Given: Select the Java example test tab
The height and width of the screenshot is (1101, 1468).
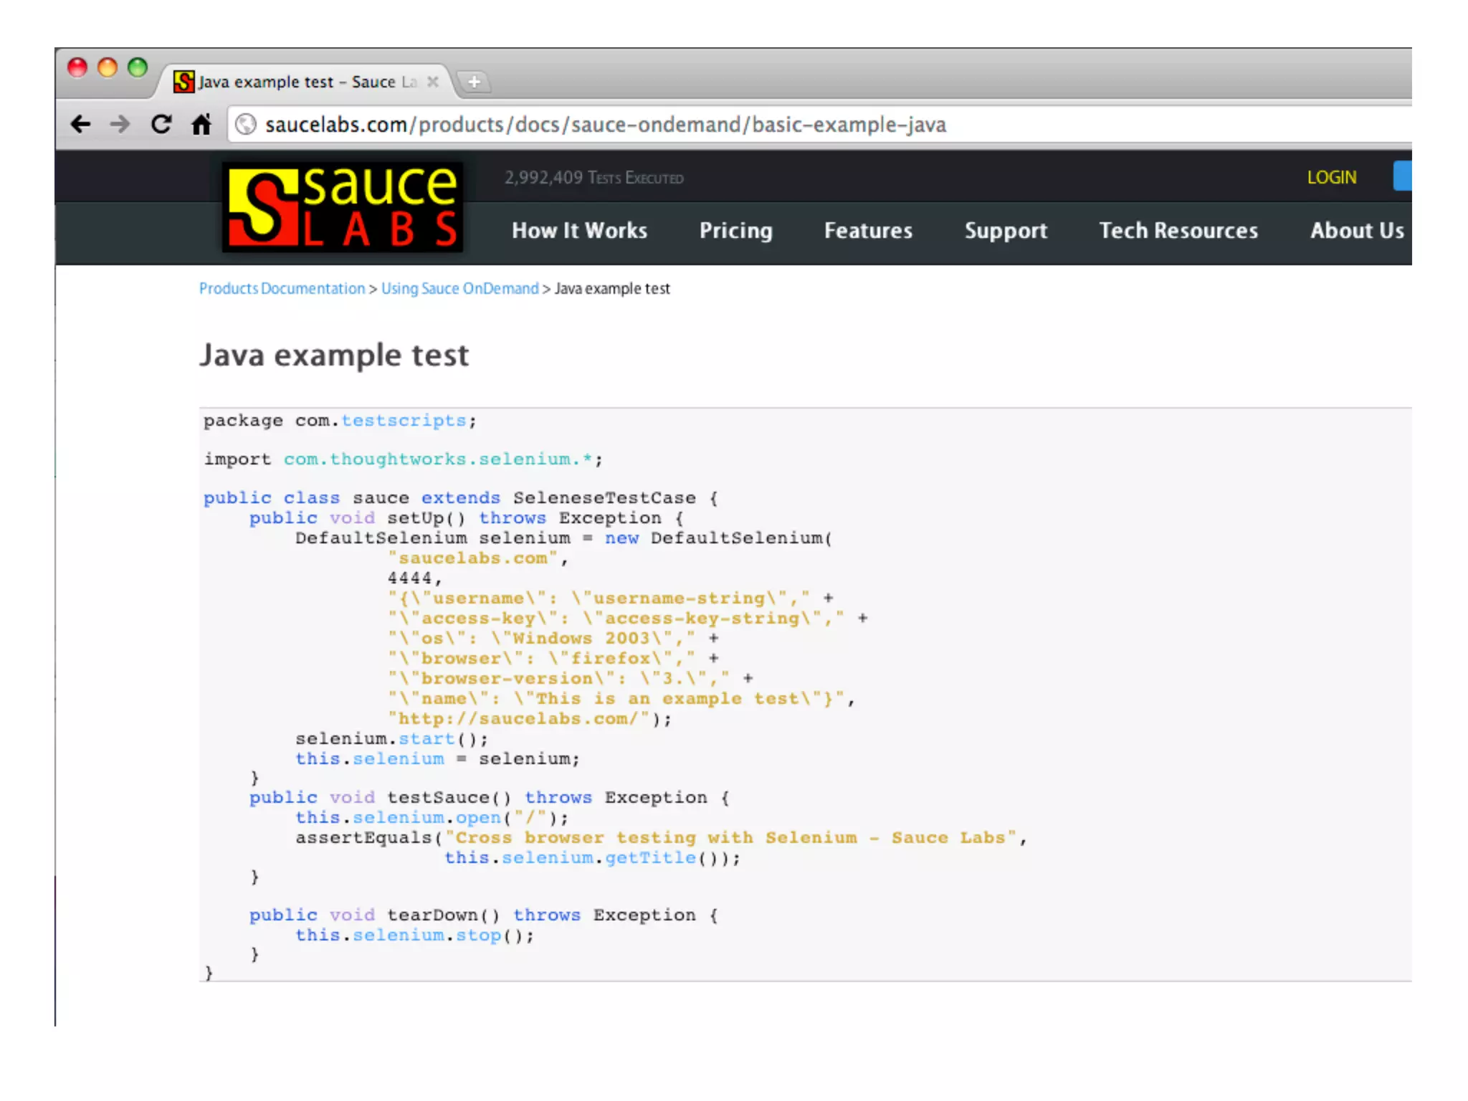Looking at the screenshot, I should click(301, 82).
